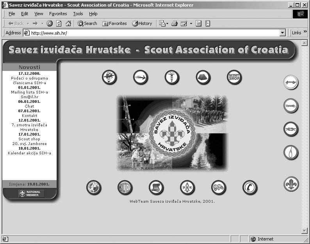Open the Forward history dropdown arrow

[x=42, y=24]
